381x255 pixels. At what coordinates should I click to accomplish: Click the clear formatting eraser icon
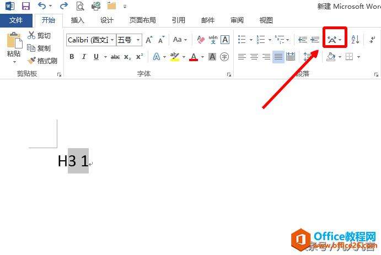click(201, 40)
